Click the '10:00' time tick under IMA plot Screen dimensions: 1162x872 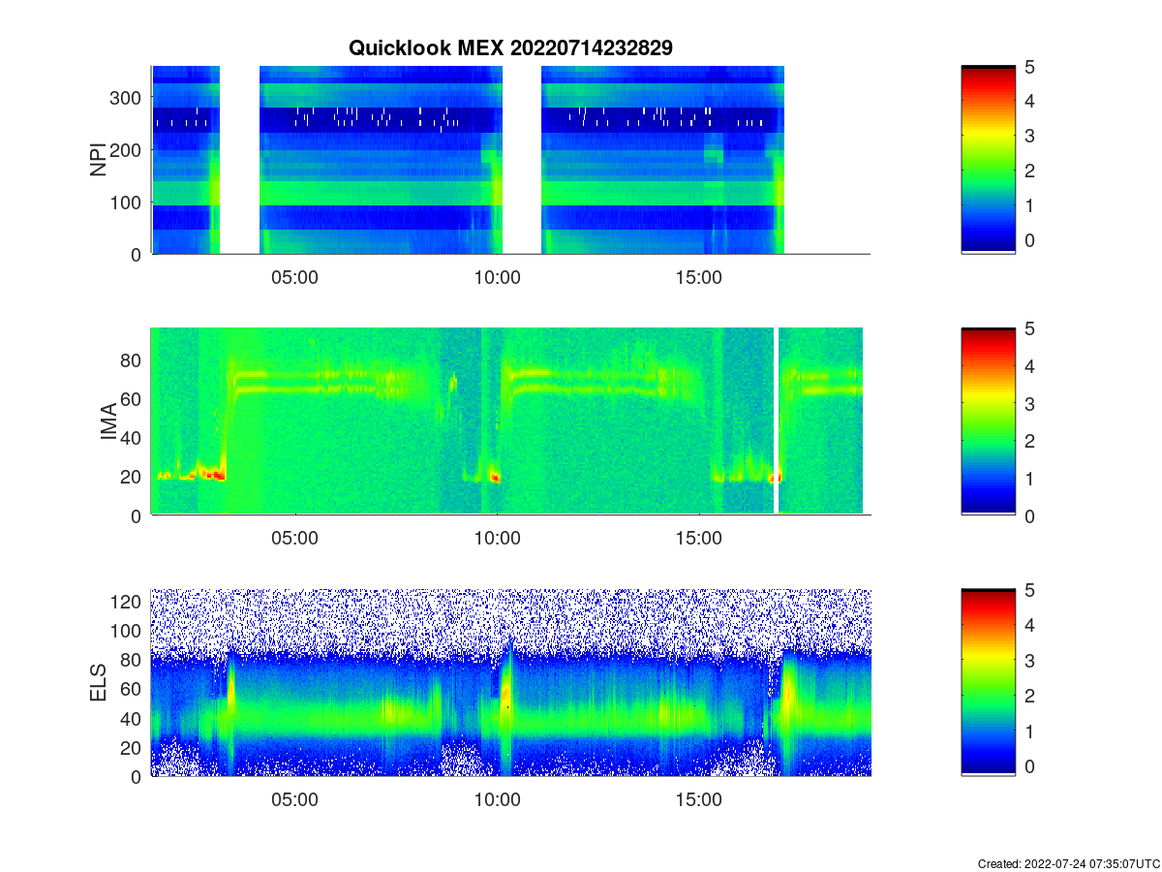pos(497,539)
